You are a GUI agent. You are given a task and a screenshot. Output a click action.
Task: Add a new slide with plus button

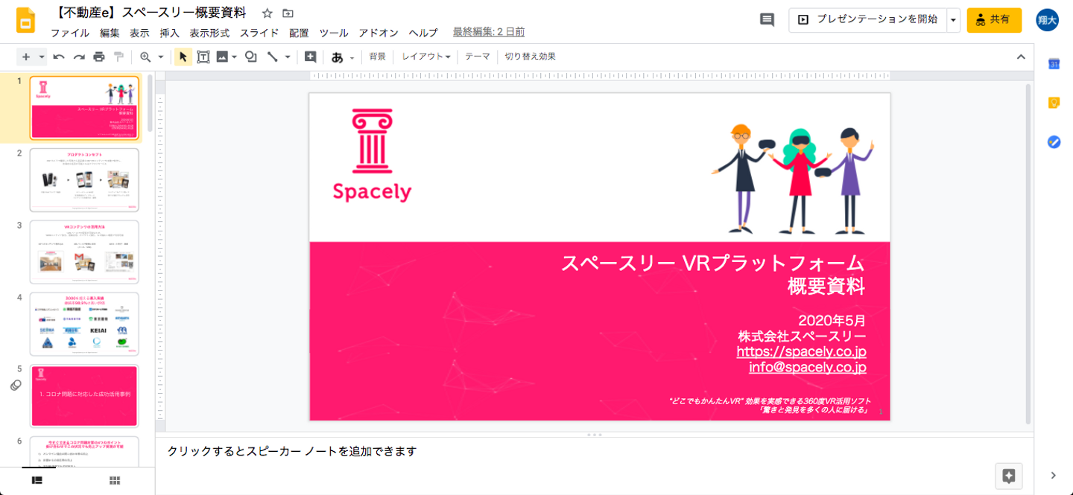26,57
